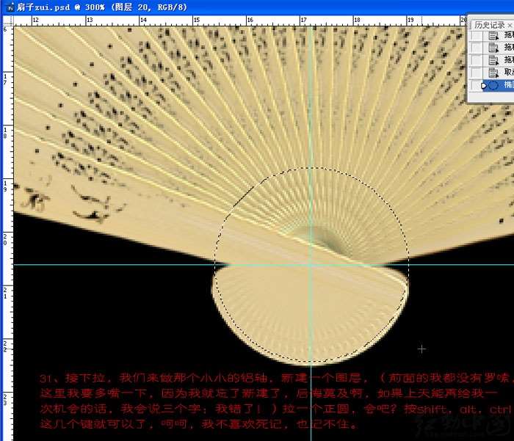Click the document icon in the title bar
The height and width of the screenshot is (441, 514).
[10, 7]
